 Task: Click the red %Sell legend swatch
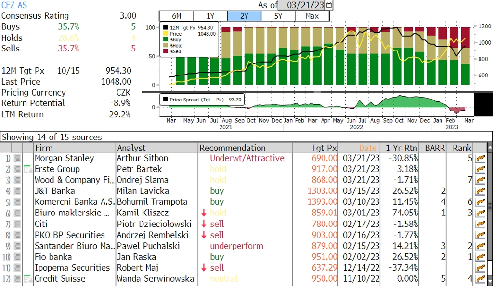click(166, 51)
